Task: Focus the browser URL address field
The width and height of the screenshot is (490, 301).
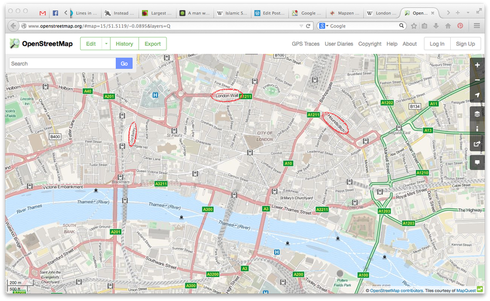Action: pos(162,26)
